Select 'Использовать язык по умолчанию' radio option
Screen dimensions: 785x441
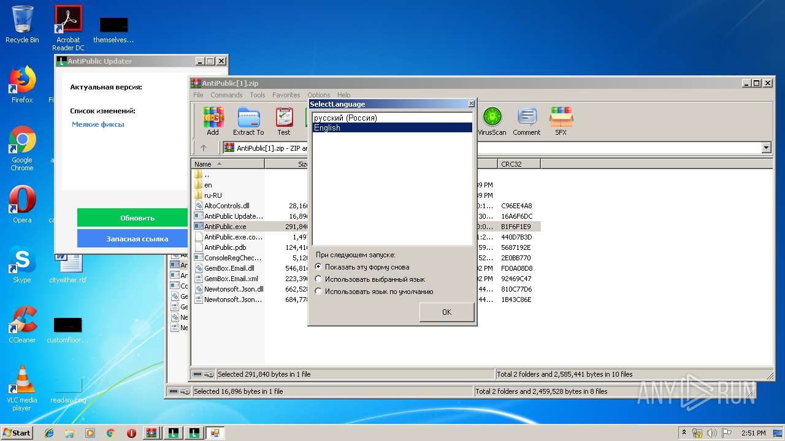[374, 292]
